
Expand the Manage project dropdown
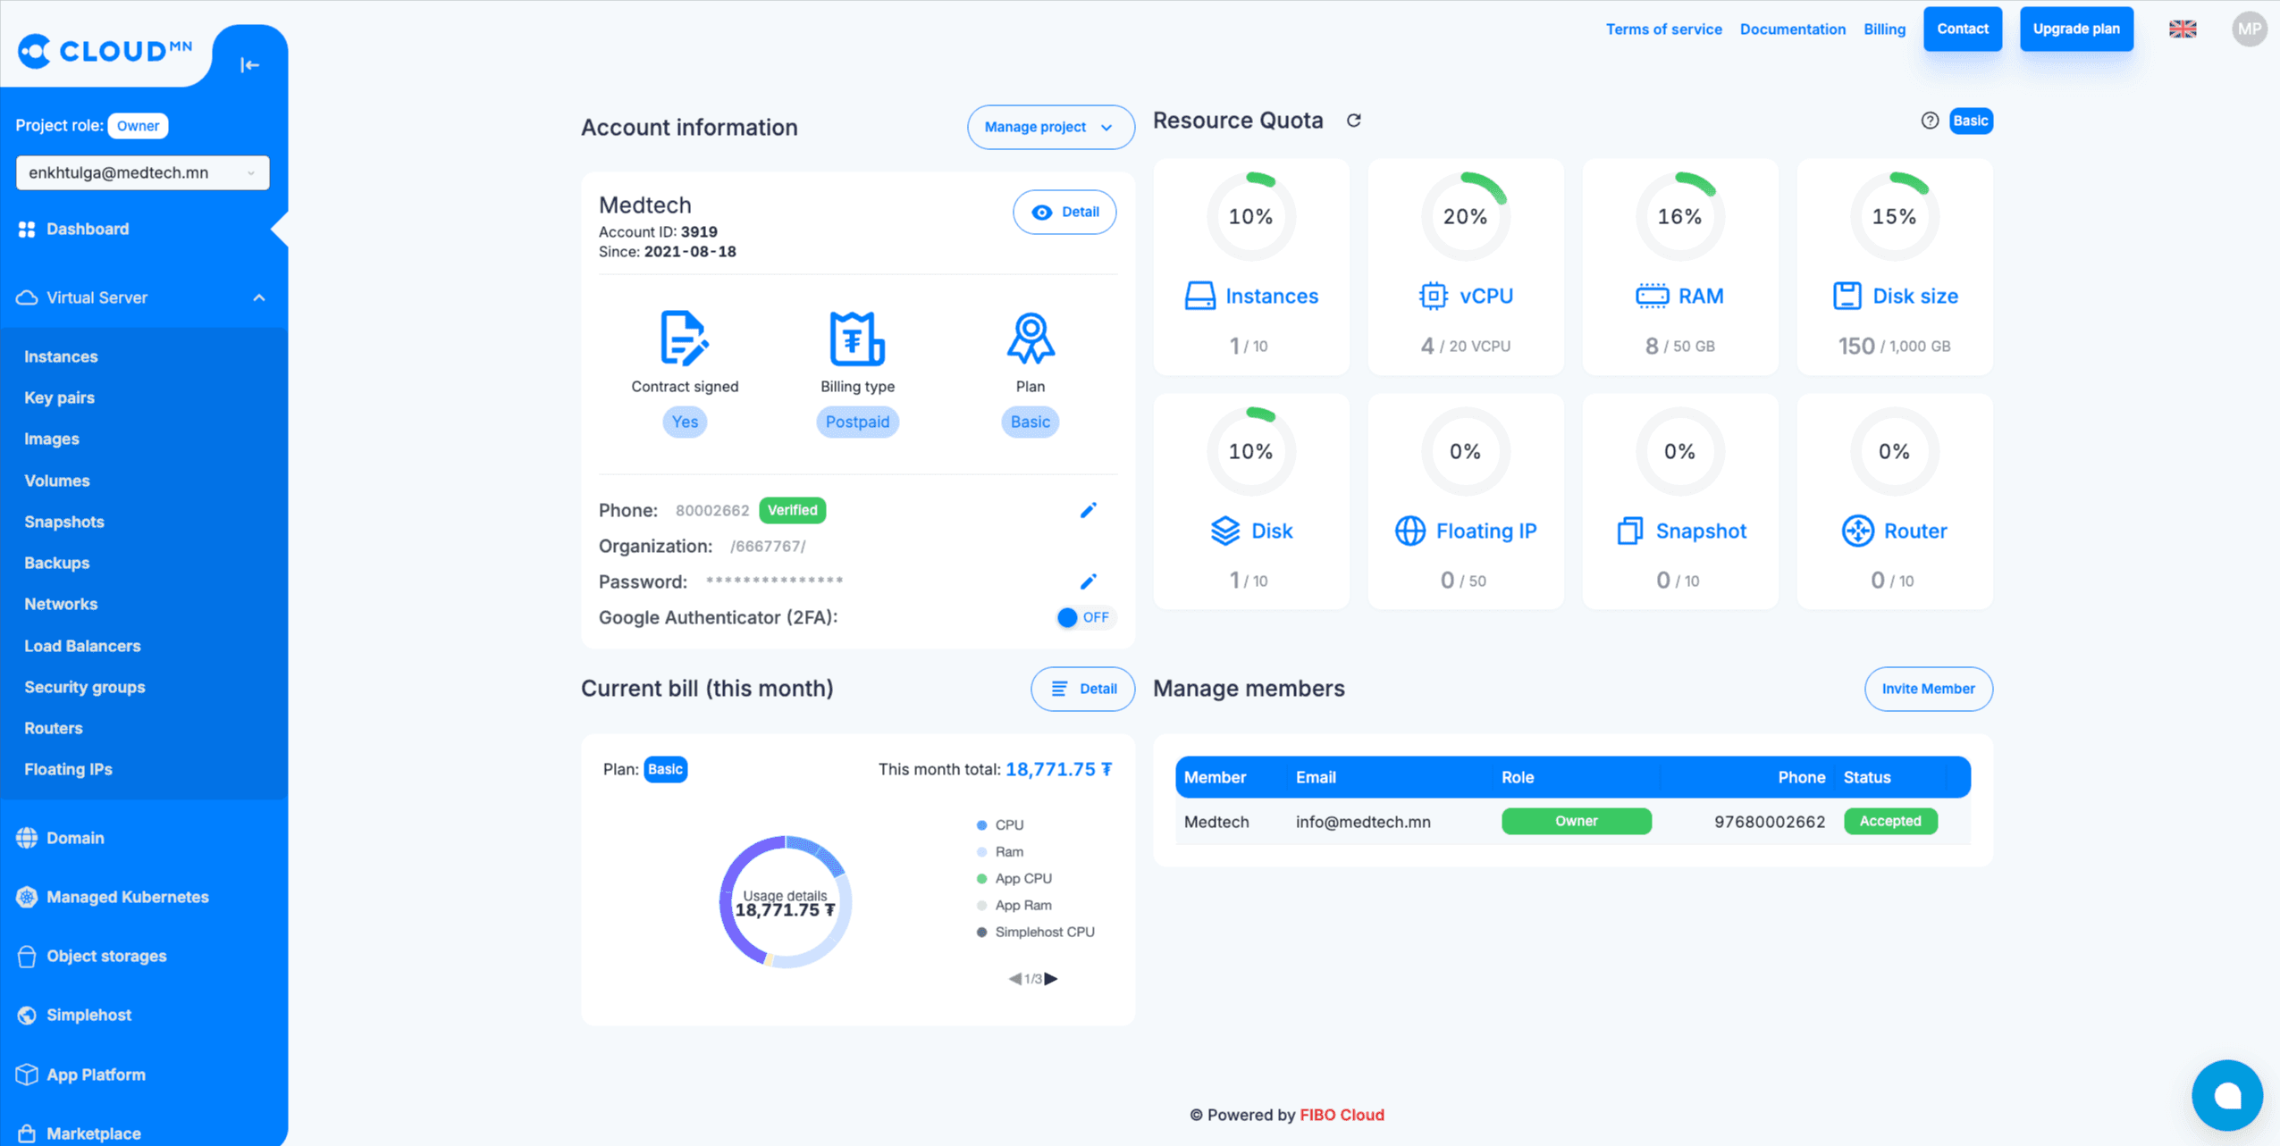tap(1049, 127)
